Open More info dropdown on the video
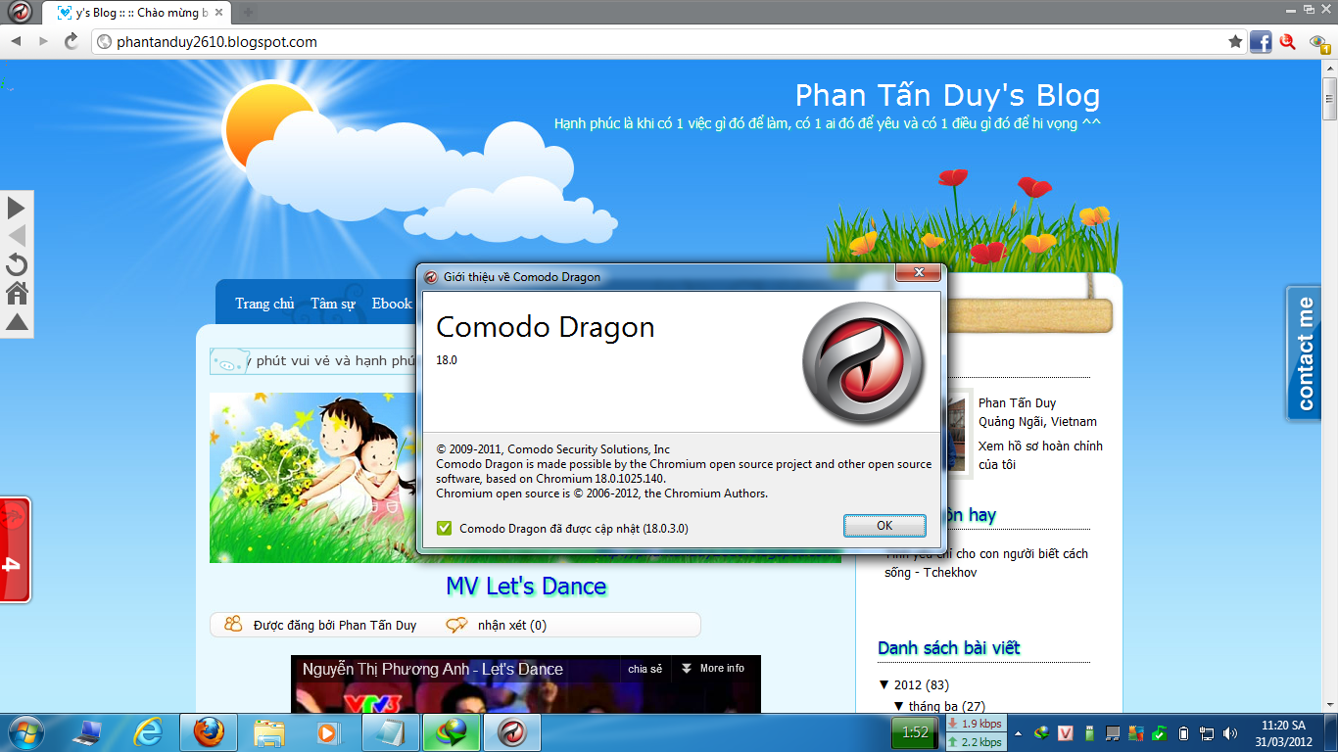Image resolution: width=1338 pixels, height=752 pixels. coord(713,669)
